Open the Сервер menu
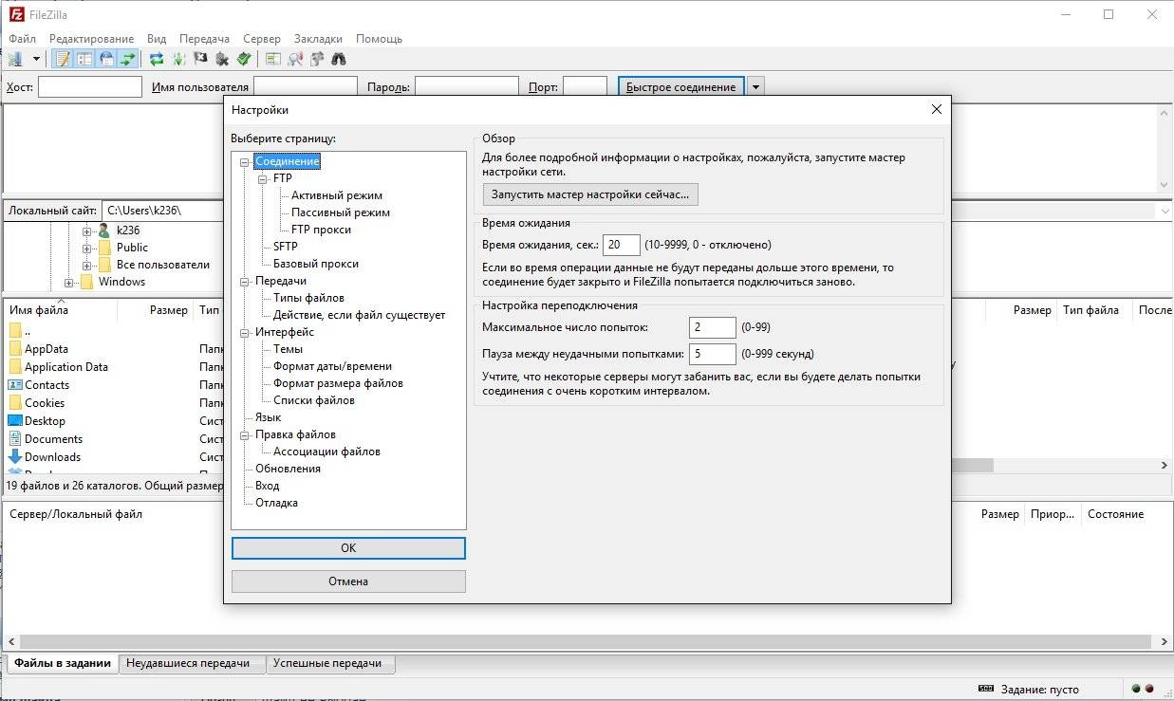 click(262, 39)
